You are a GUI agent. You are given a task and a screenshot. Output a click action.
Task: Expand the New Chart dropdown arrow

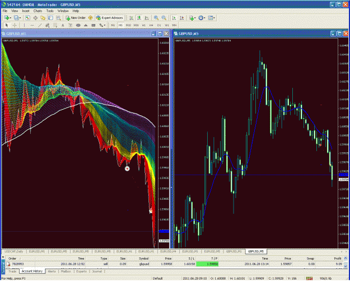[x=10, y=18]
